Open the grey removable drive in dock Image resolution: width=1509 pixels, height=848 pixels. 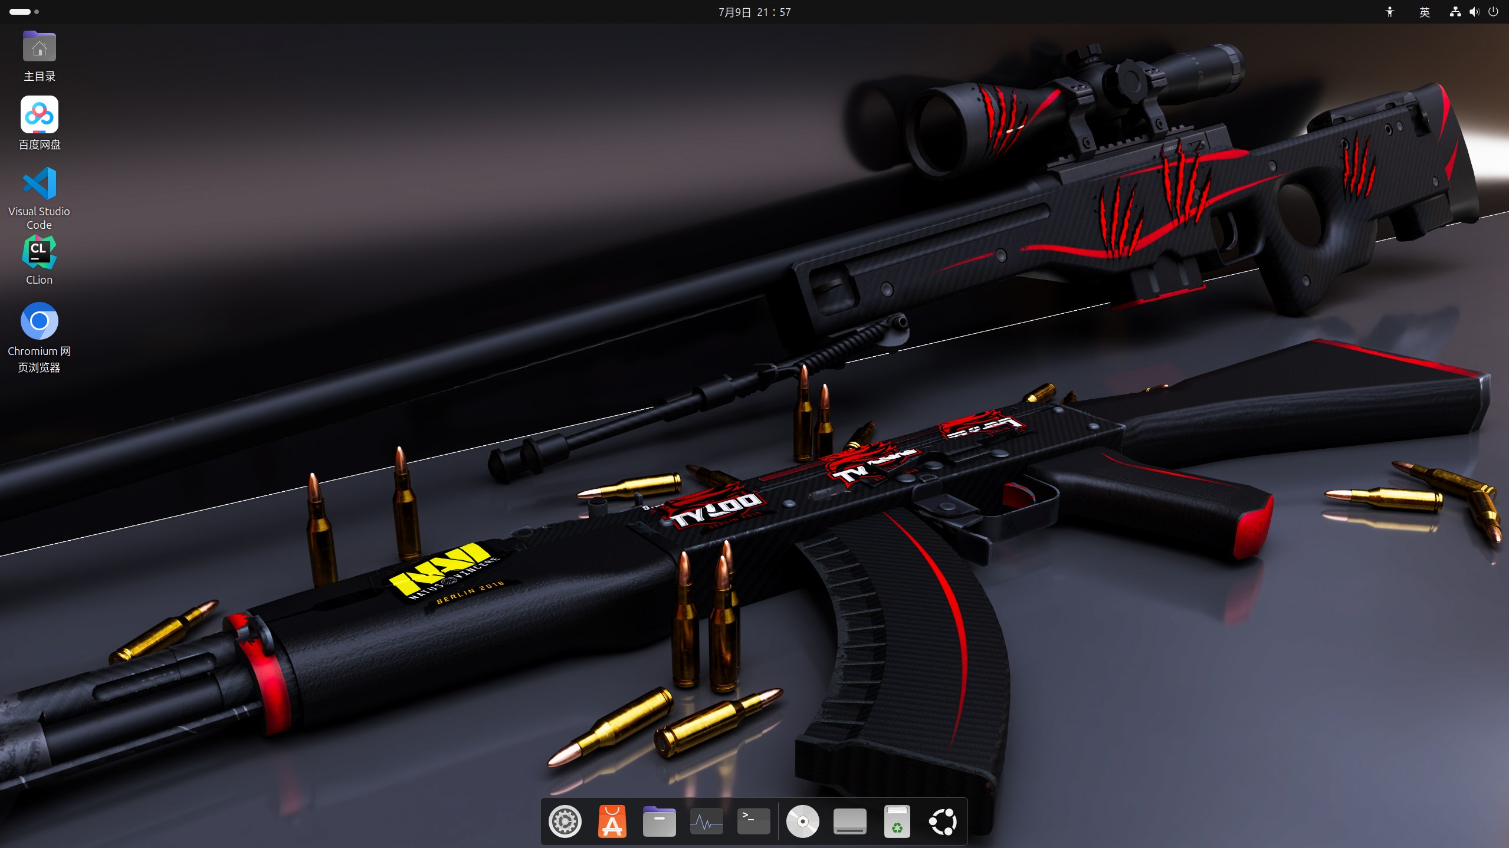(x=850, y=821)
